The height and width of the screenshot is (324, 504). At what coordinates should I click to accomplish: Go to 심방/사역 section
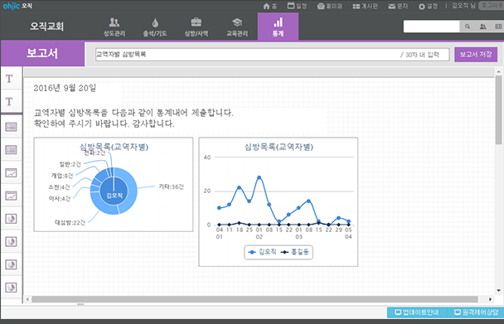pos(196,27)
